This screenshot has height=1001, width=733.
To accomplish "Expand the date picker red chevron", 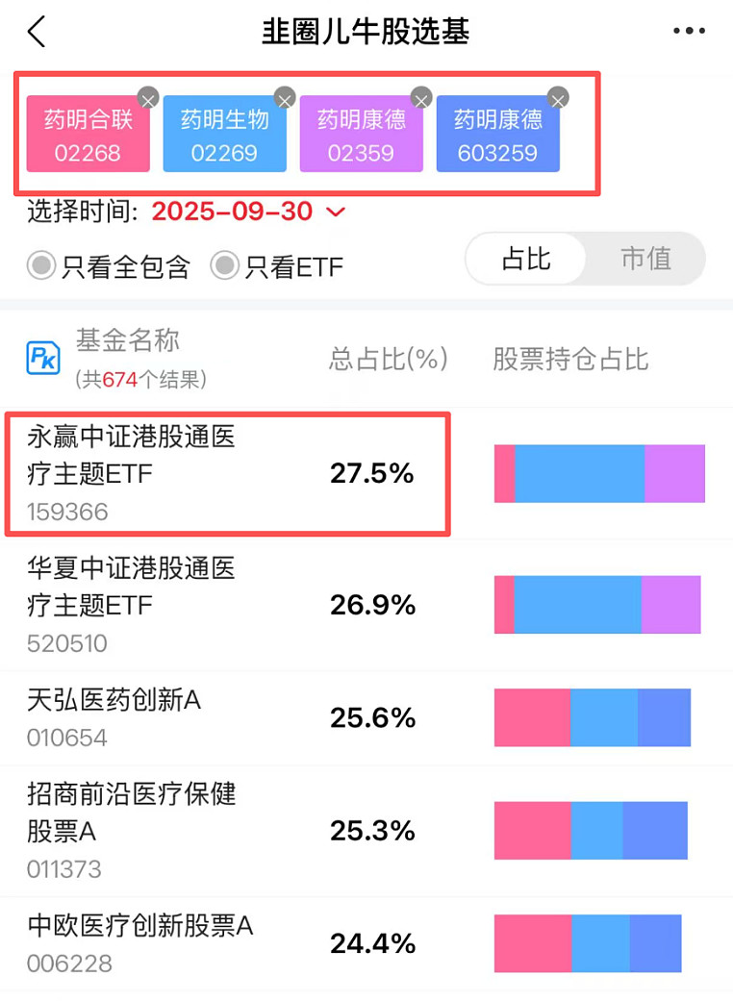I will (x=336, y=212).
